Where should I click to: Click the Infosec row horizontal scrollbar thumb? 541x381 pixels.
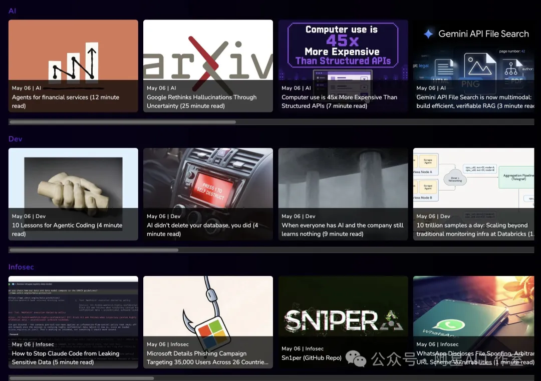pyautogui.click(x=82, y=378)
